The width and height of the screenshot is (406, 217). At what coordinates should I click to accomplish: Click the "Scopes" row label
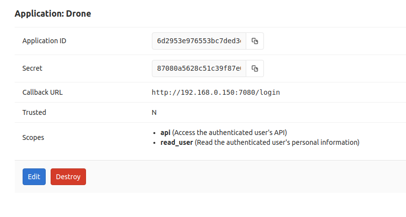click(x=33, y=137)
